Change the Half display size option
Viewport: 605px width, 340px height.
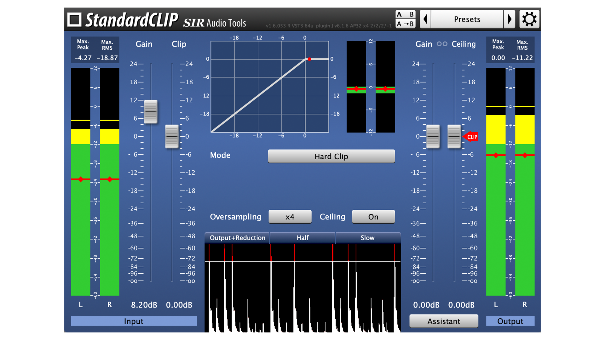point(302,238)
